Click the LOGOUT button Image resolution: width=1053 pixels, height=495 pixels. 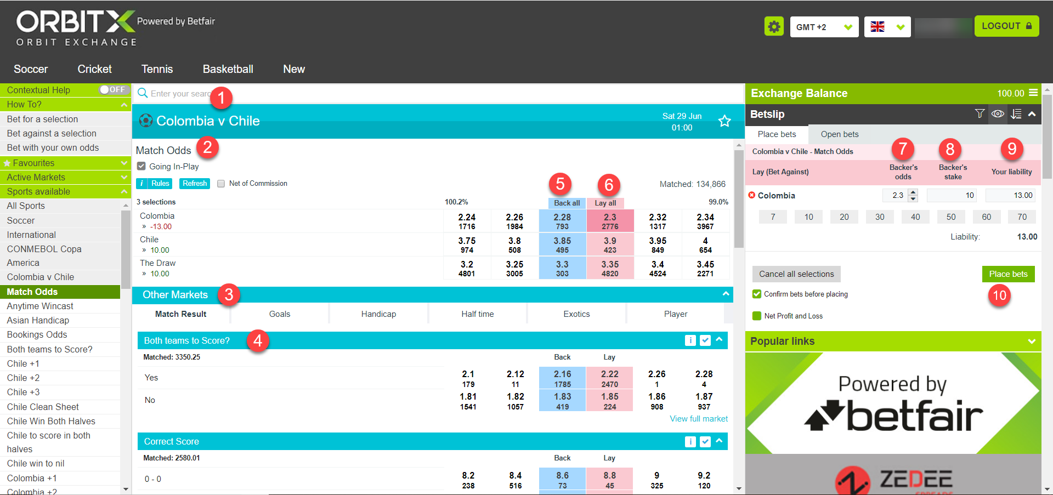1006,26
